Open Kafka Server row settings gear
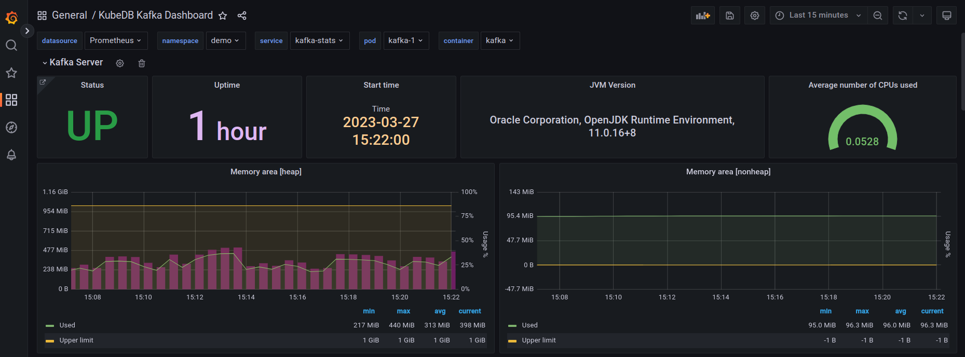965x357 pixels. tap(120, 63)
